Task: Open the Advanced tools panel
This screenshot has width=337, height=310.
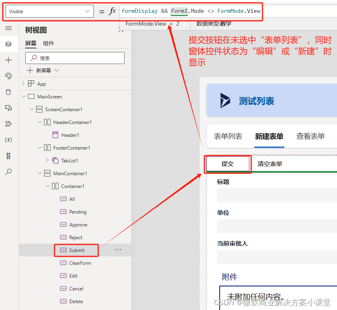Action: (x=8, y=156)
